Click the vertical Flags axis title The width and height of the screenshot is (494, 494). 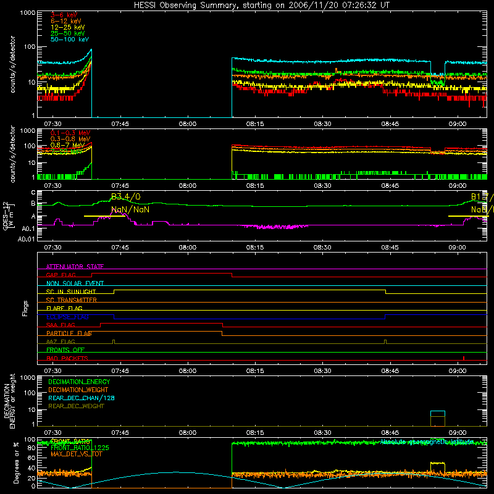pos(25,308)
